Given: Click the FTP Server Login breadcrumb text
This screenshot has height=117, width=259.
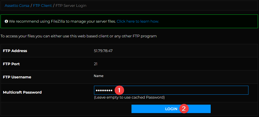Looking at the screenshot, I should click(x=71, y=5).
